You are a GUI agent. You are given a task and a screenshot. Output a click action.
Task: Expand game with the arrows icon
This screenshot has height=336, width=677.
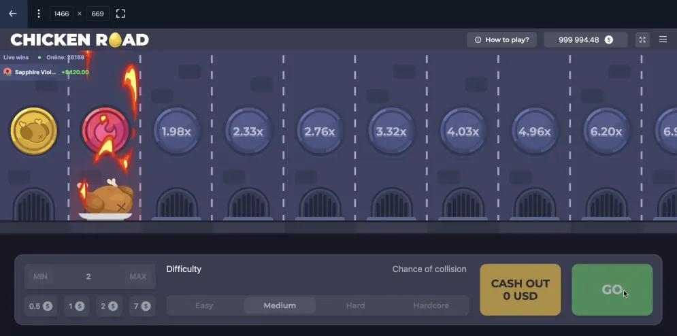coord(642,39)
